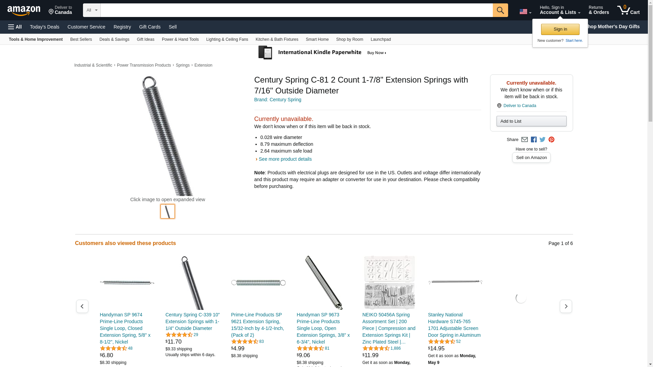Image resolution: width=653 pixels, height=367 pixels.
Task: Share product on Facebook
Action: [x=534, y=140]
